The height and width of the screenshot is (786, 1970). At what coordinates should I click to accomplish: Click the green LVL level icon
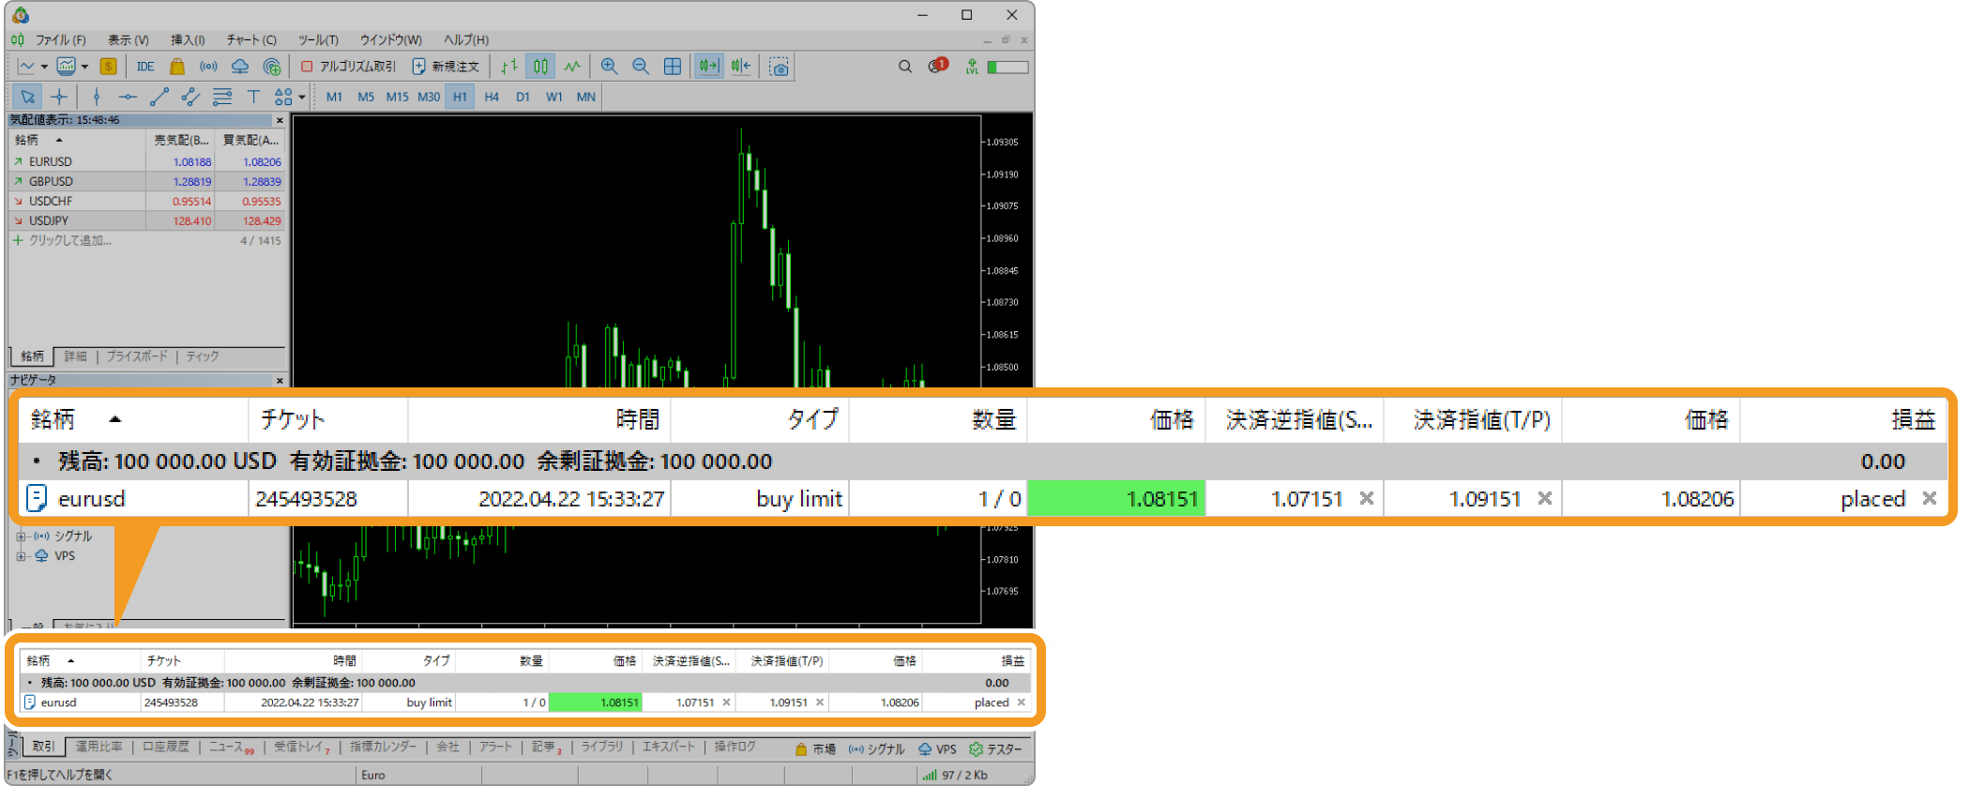click(972, 67)
